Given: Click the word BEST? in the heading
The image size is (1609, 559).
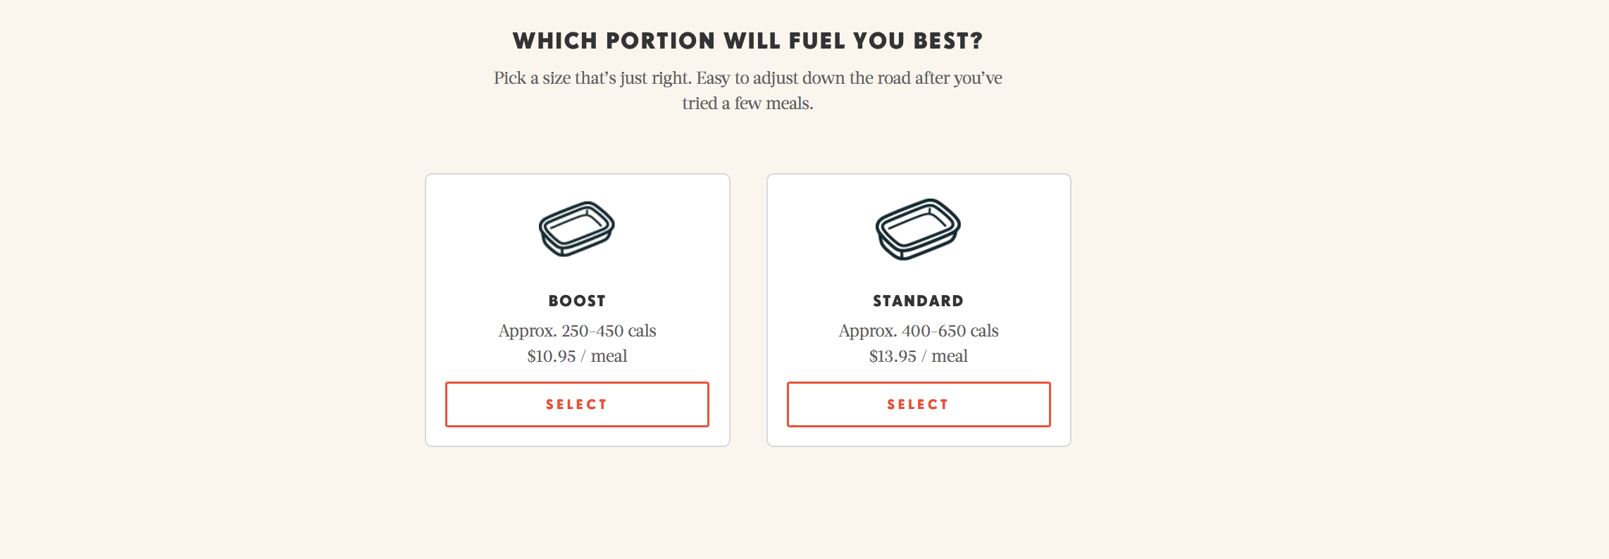Looking at the screenshot, I should (948, 41).
